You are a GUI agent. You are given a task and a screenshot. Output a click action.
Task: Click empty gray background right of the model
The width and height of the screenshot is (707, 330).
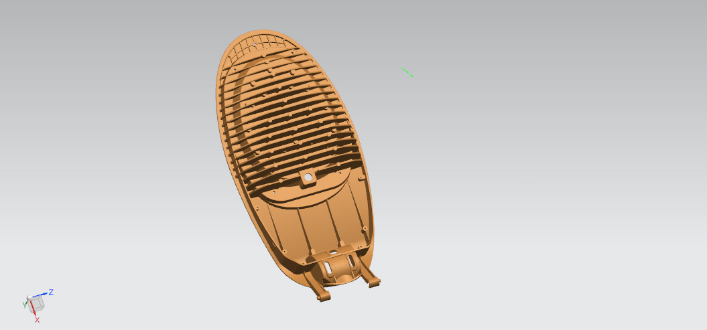click(536, 167)
